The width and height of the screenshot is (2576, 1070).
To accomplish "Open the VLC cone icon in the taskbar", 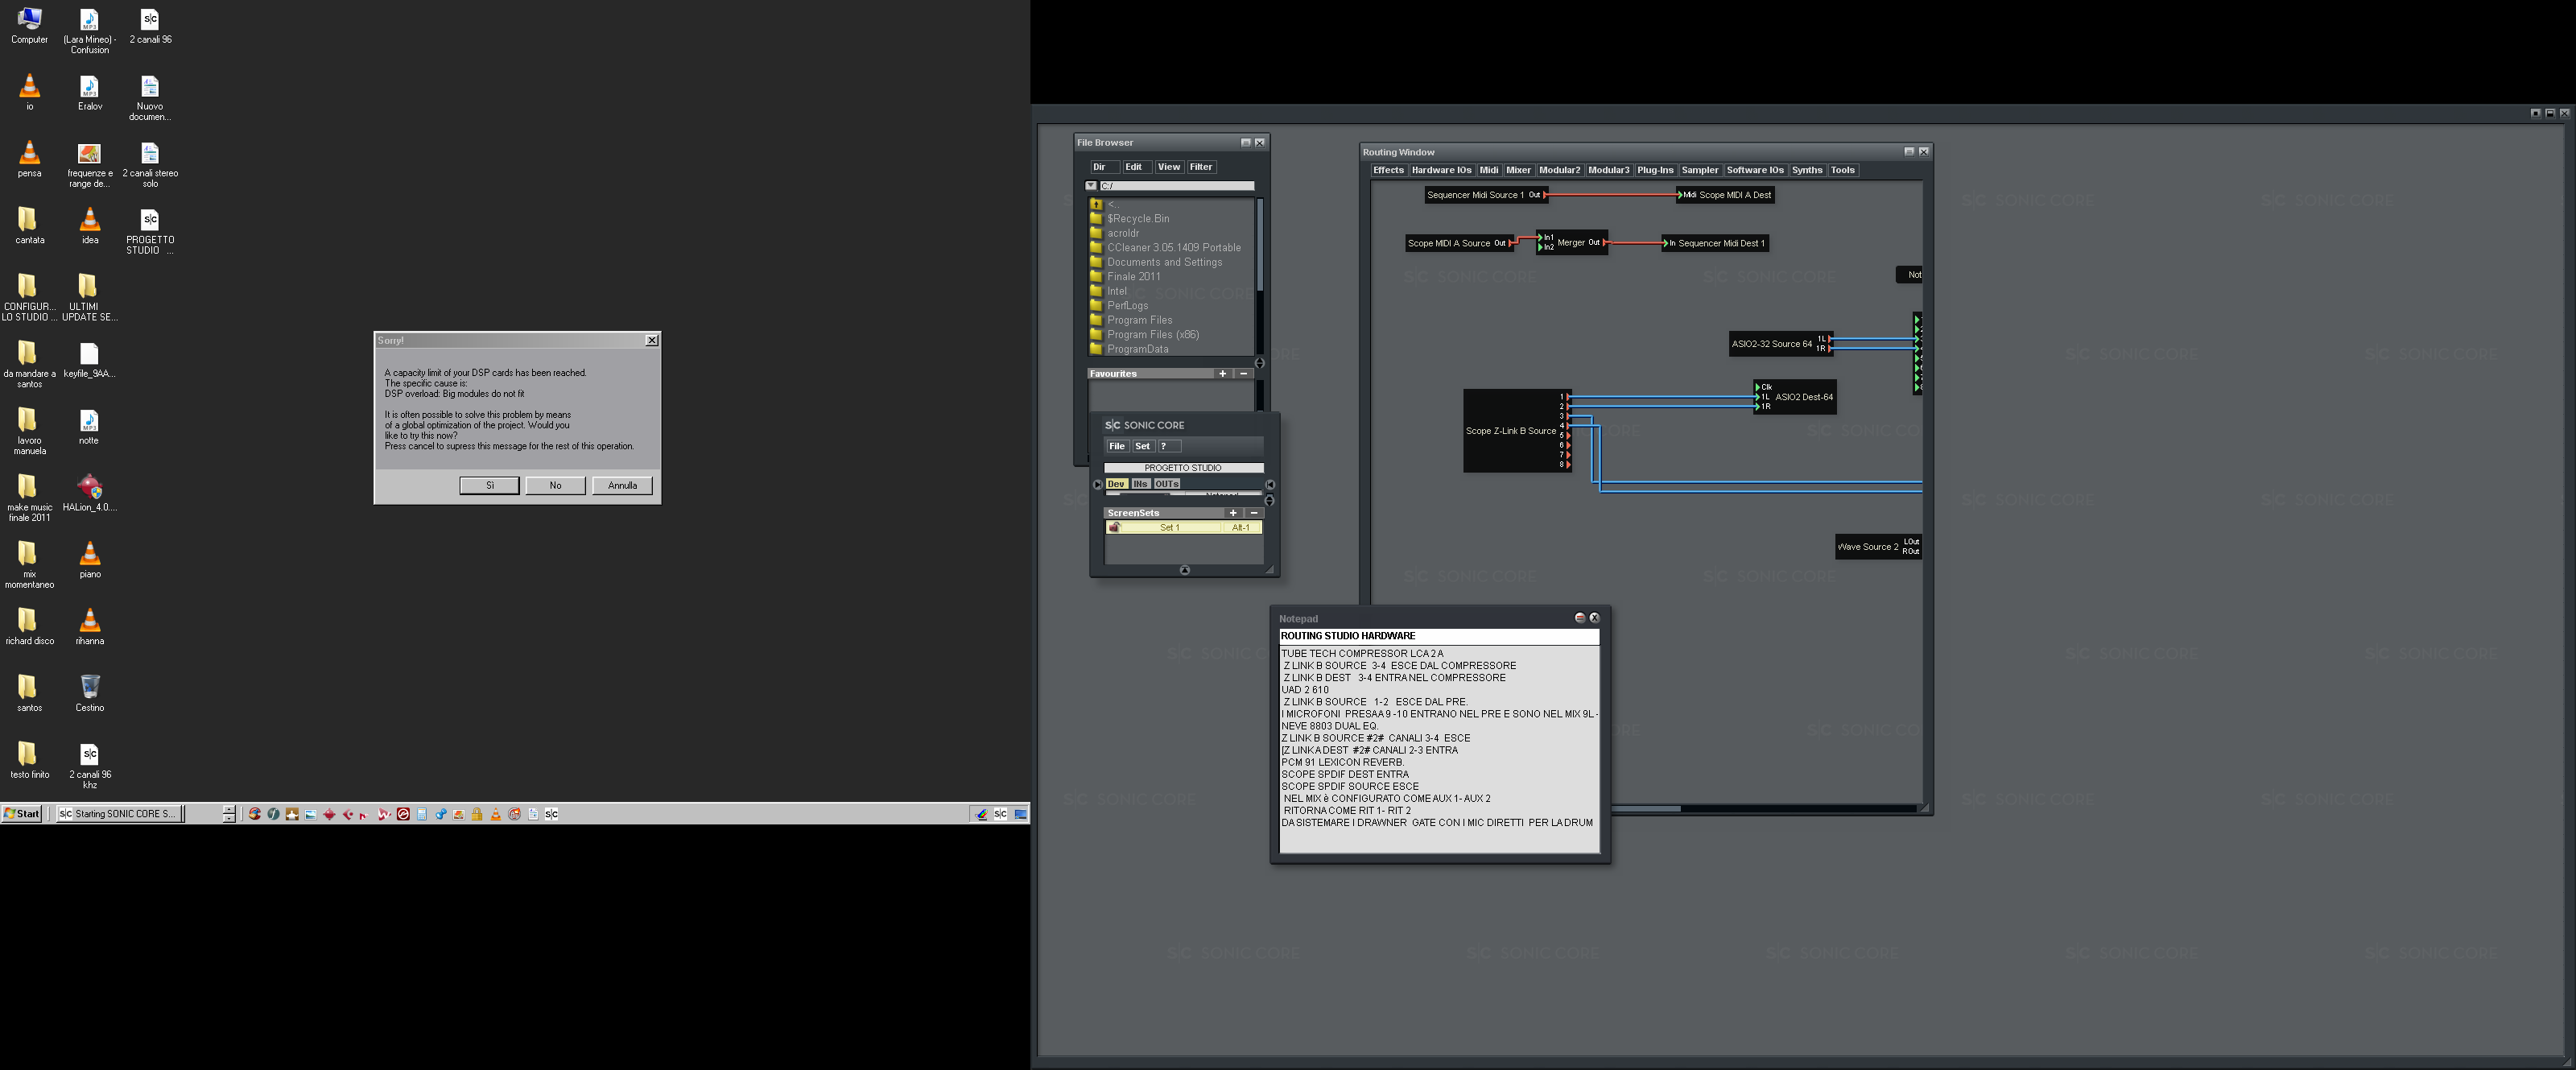I will coord(496,815).
